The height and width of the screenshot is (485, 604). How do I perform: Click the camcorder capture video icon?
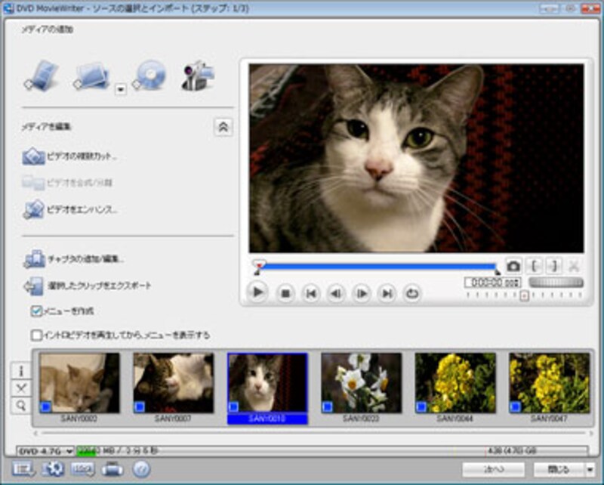tap(197, 76)
